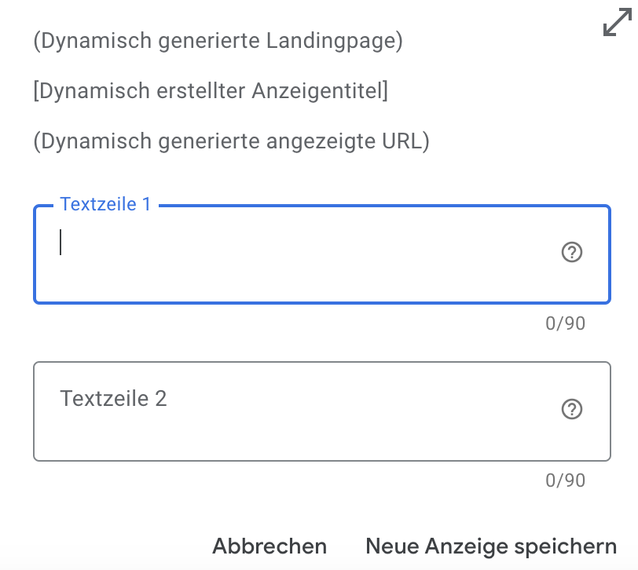Click into the Textzeile 2 field
638x570 pixels.
(x=299, y=411)
